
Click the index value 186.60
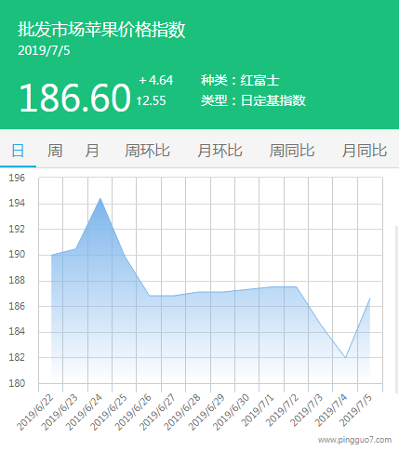tap(74, 98)
